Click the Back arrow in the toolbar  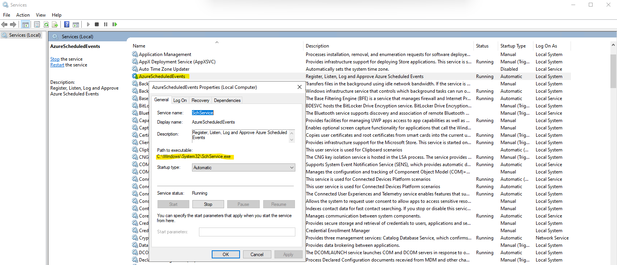[5, 24]
